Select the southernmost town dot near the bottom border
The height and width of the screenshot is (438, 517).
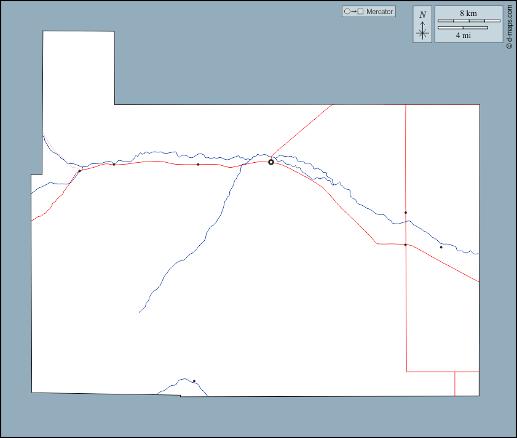coord(194,381)
